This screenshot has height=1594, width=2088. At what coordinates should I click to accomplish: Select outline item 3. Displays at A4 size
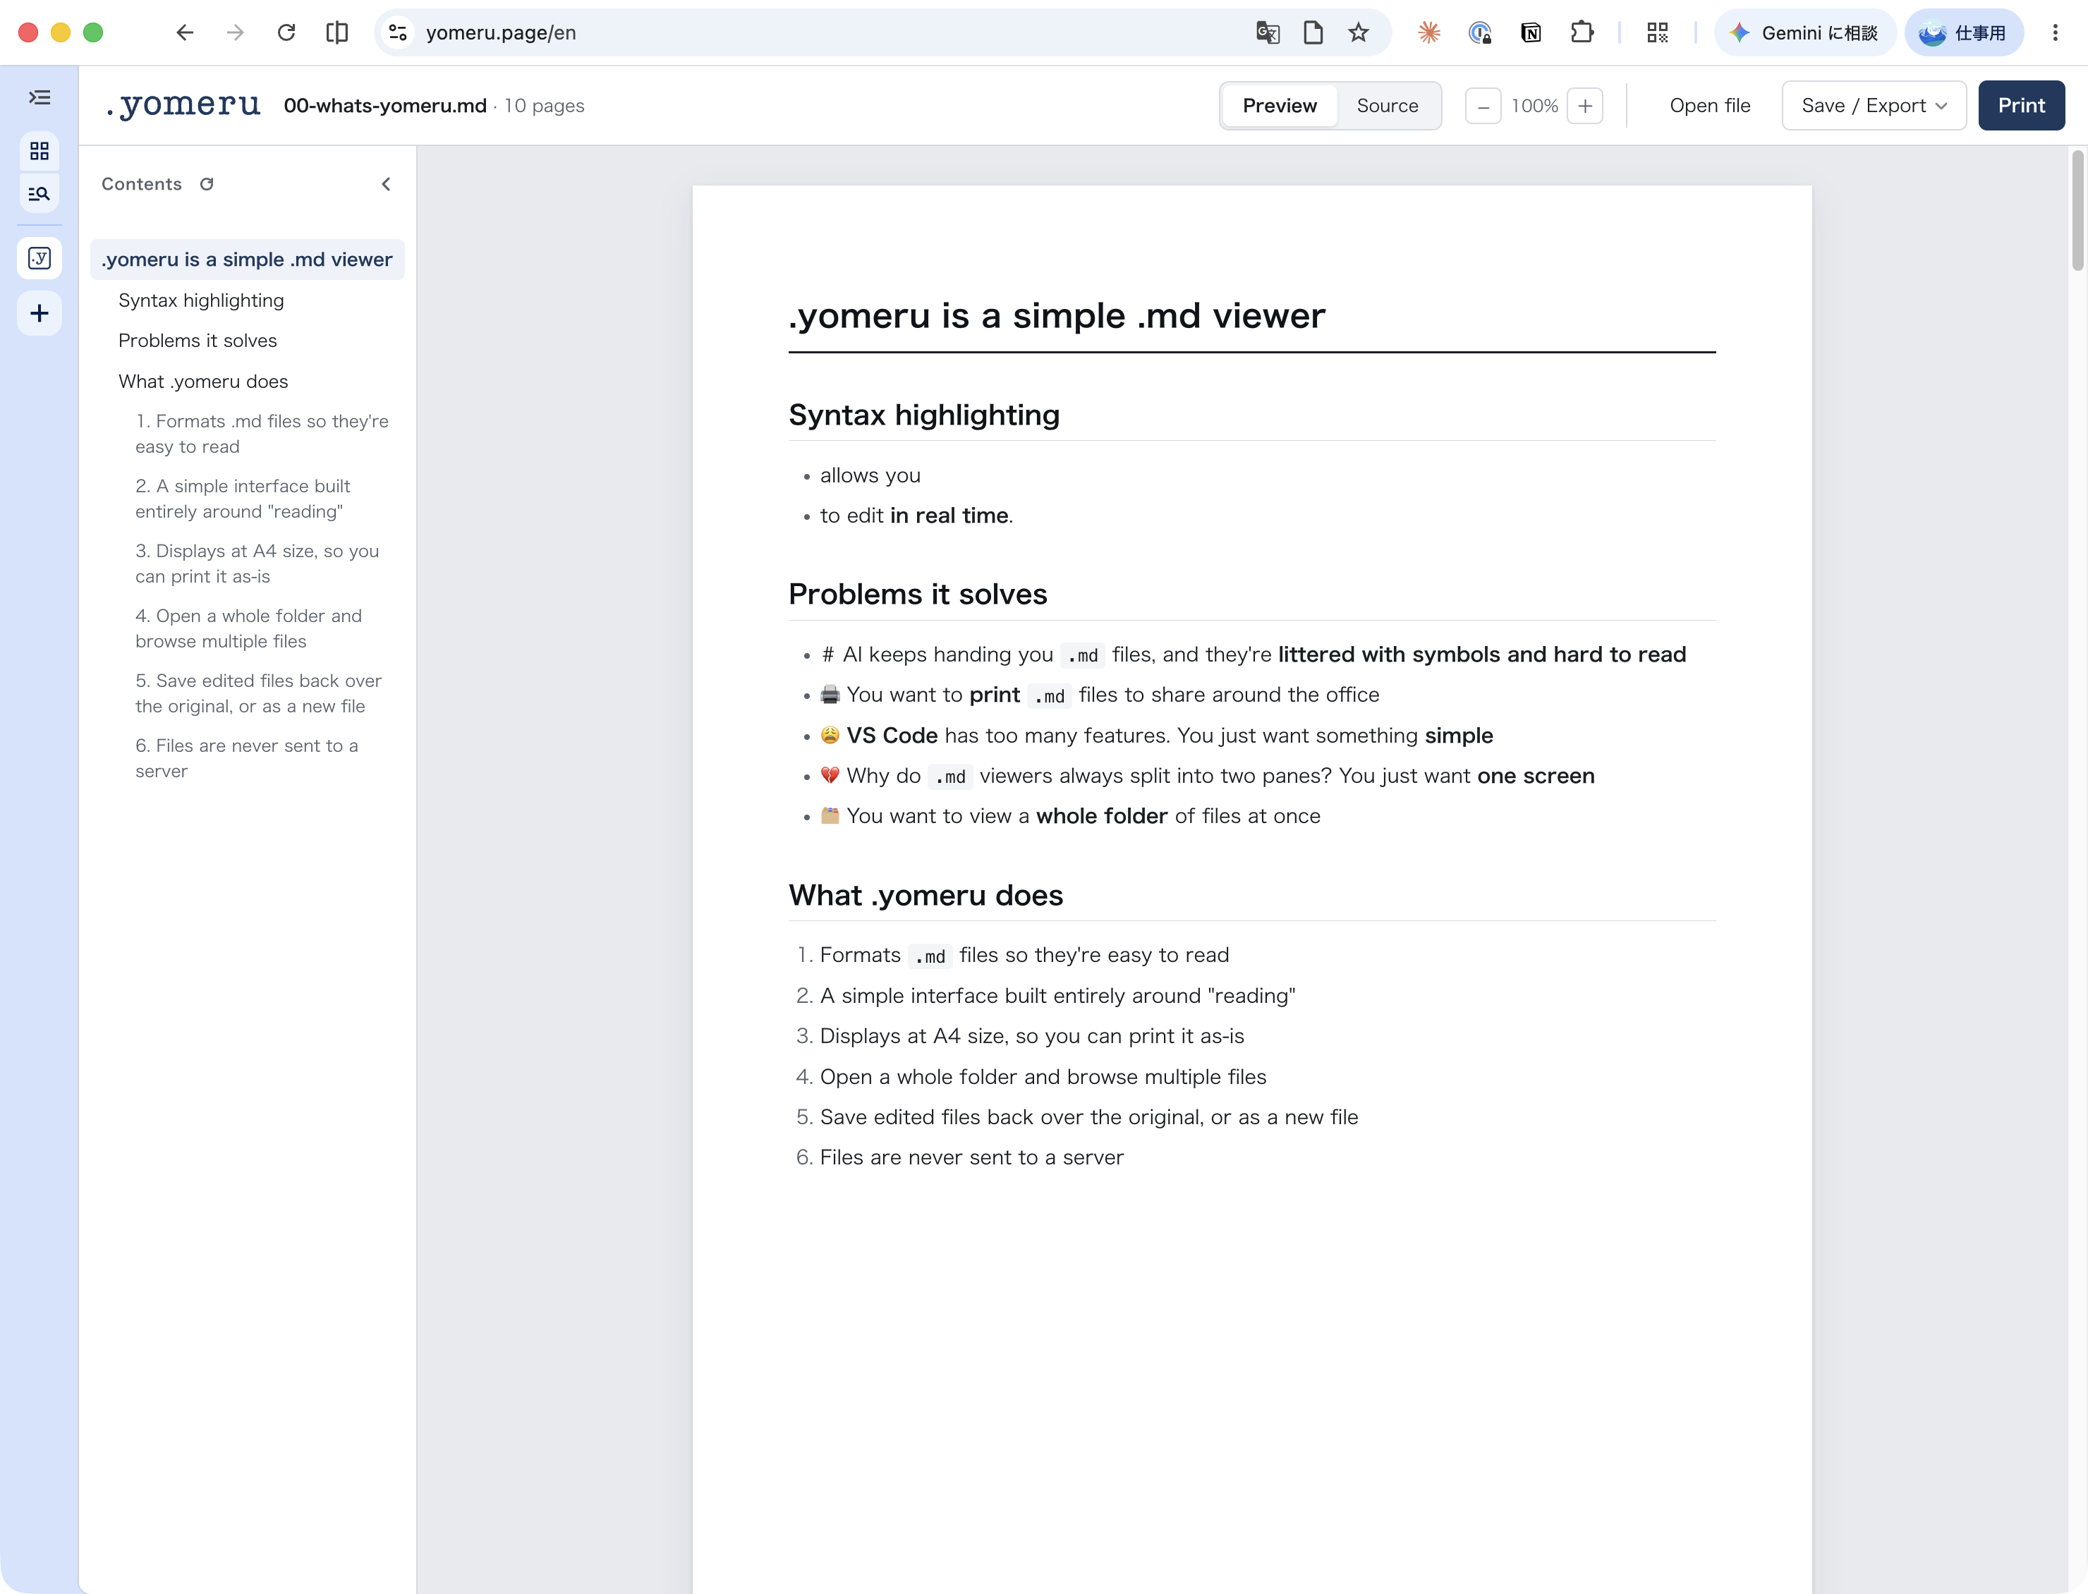tap(257, 564)
